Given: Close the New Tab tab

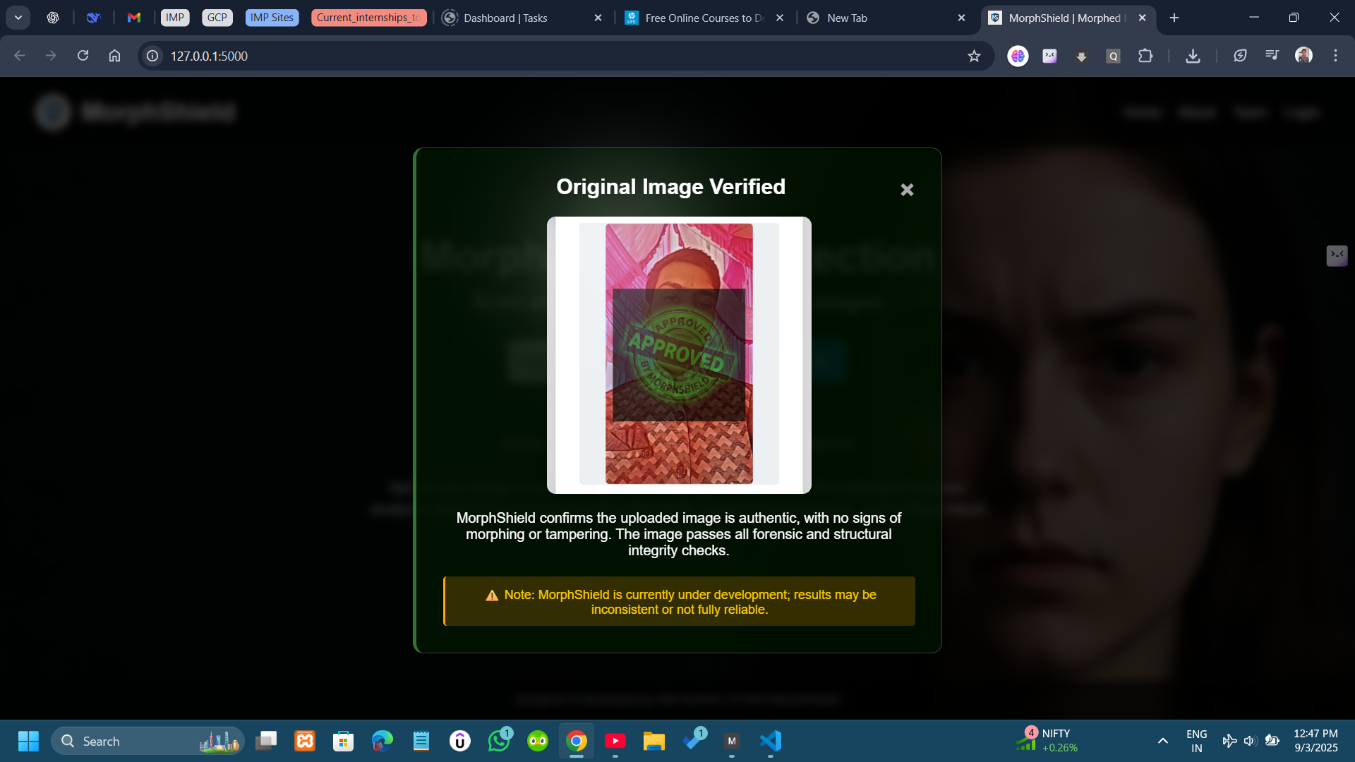Looking at the screenshot, I should click(x=961, y=18).
